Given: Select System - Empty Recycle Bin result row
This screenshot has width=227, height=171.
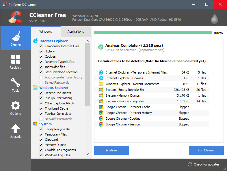Looking at the screenshot, I should (153, 90).
